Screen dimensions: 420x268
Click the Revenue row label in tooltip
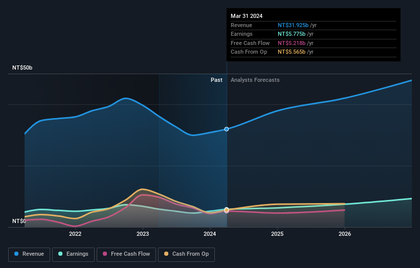click(x=241, y=25)
